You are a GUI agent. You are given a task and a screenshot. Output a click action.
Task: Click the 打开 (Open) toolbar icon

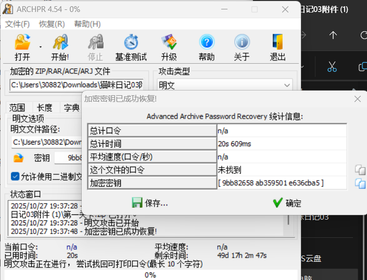coord(22,43)
